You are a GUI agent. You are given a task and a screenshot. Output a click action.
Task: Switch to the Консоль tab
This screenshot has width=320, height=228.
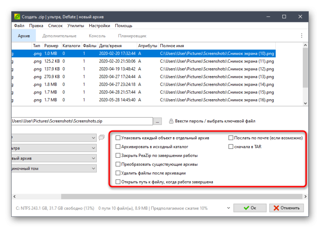[97, 36]
